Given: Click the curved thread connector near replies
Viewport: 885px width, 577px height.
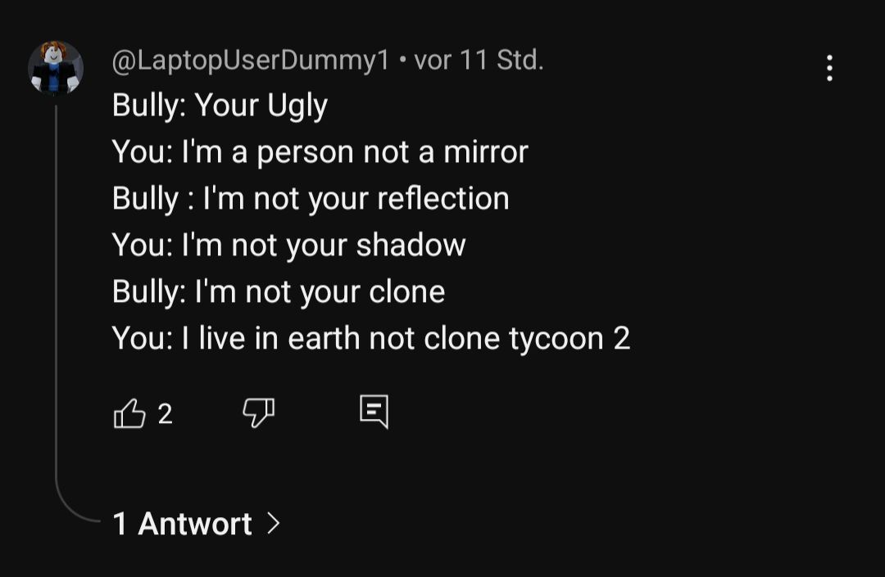Looking at the screenshot, I should (72, 512).
